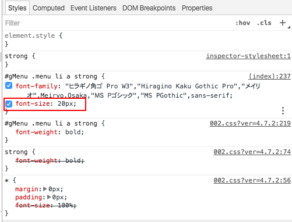The image size is (292, 222).
Task: Open the inspector-stylesheet:1 source link
Action: pos(248,56)
